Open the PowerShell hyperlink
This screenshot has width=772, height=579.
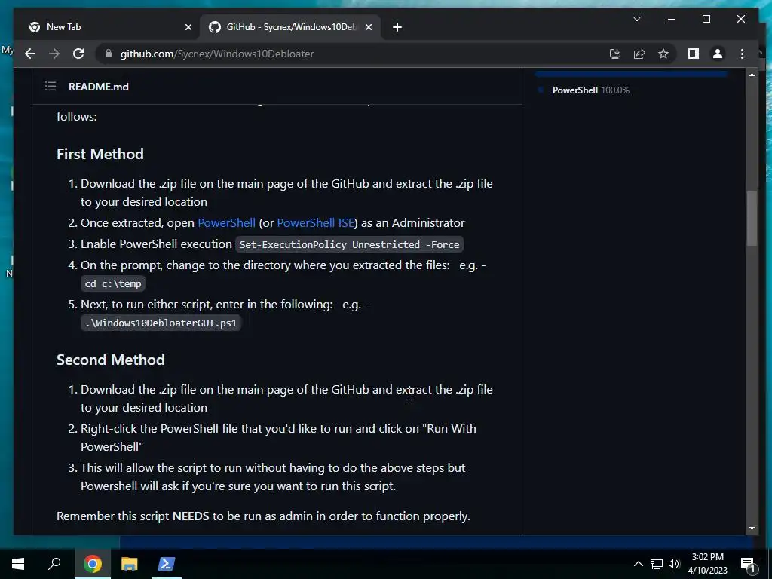(226, 223)
